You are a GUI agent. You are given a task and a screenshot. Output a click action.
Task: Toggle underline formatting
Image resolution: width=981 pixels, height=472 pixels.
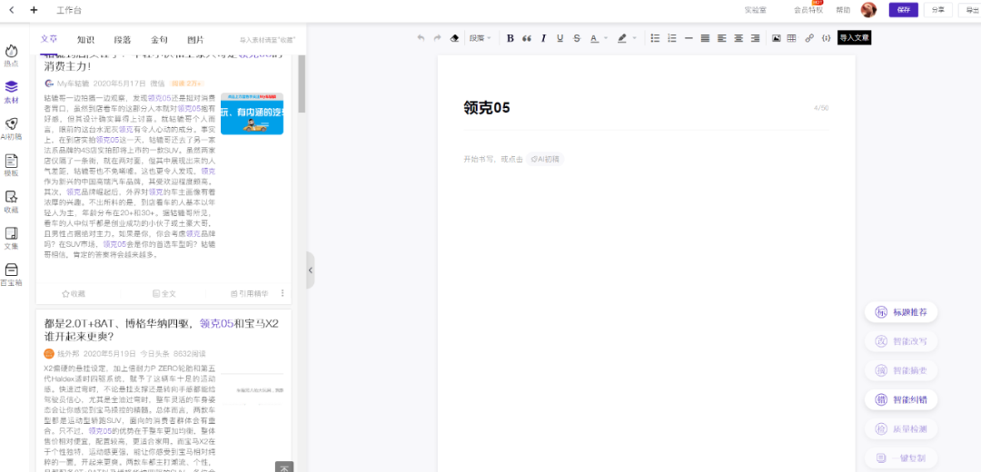[560, 38]
